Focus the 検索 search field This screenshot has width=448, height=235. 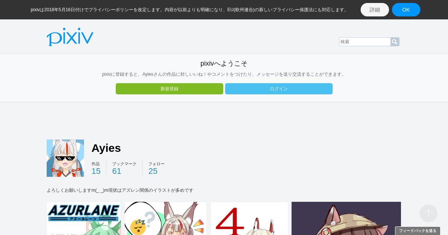tap(365, 42)
